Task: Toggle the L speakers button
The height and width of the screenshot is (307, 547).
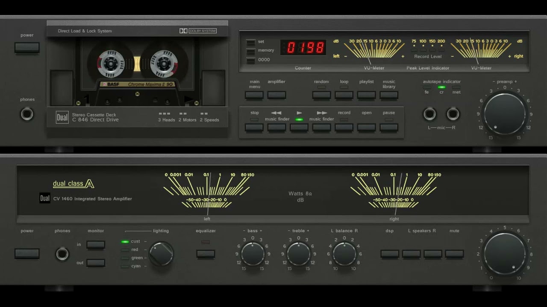Action: coord(411,254)
